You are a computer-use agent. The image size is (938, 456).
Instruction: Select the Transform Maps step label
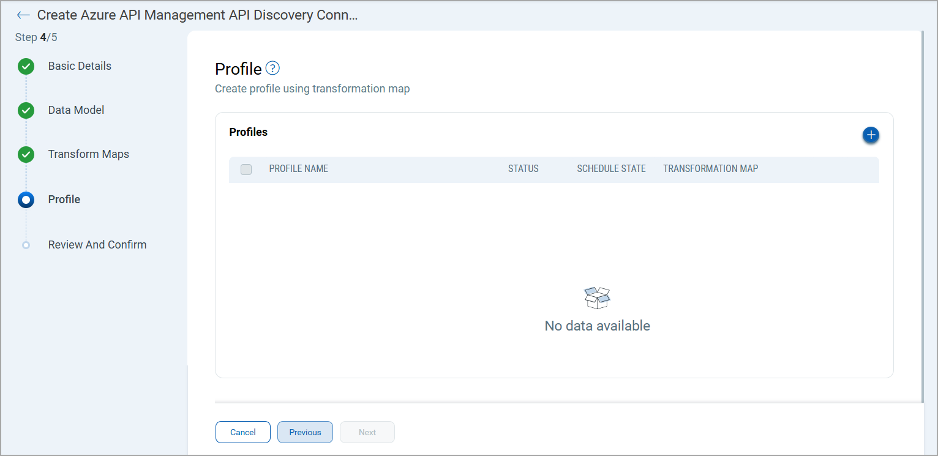coord(89,154)
